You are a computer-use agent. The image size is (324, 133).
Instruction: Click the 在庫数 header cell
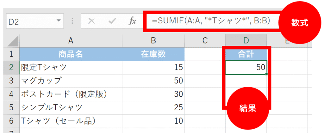coord(153,54)
